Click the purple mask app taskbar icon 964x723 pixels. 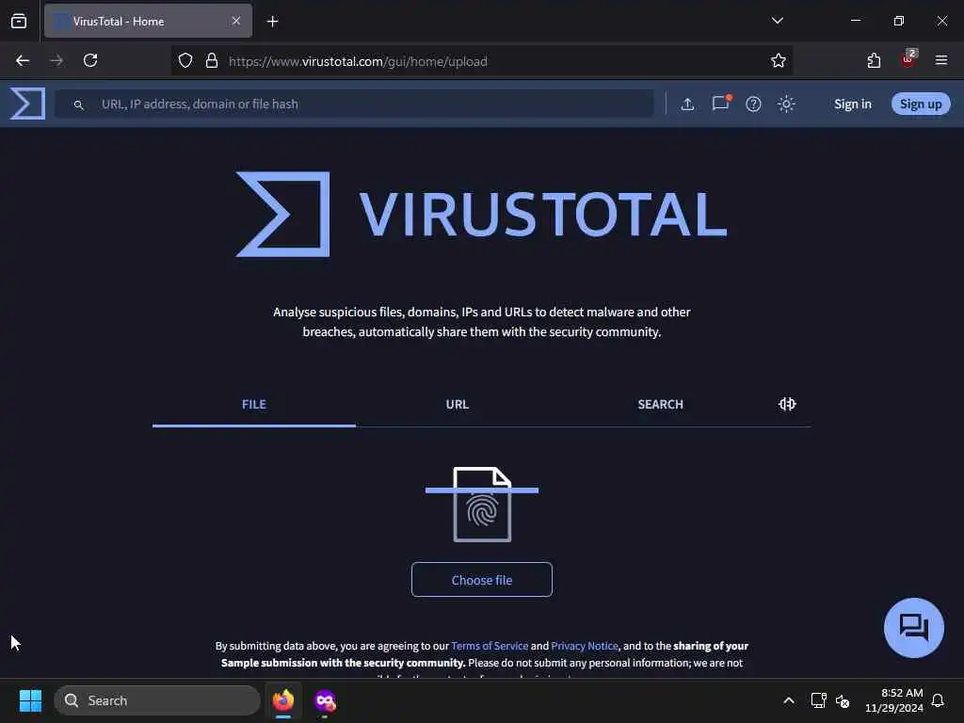tap(325, 700)
